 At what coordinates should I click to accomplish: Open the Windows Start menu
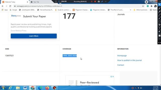3,88
